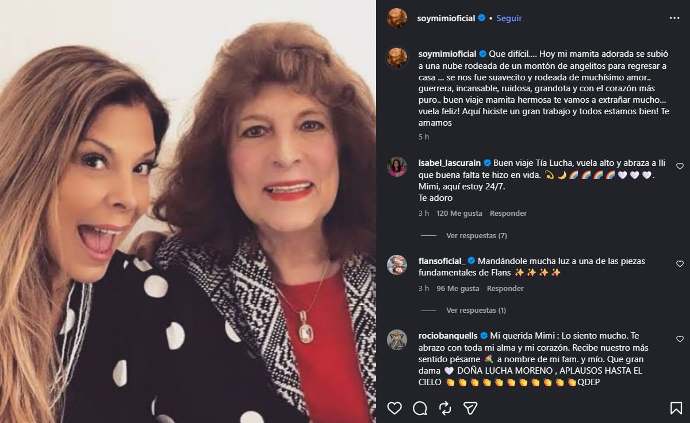Image resolution: width=690 pixels, height=423 pixels.
Task: Save the post with the bookmark icon
Action: click(676, 409)
